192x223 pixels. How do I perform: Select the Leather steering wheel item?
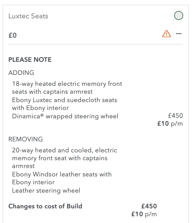(x=46, y=191)
